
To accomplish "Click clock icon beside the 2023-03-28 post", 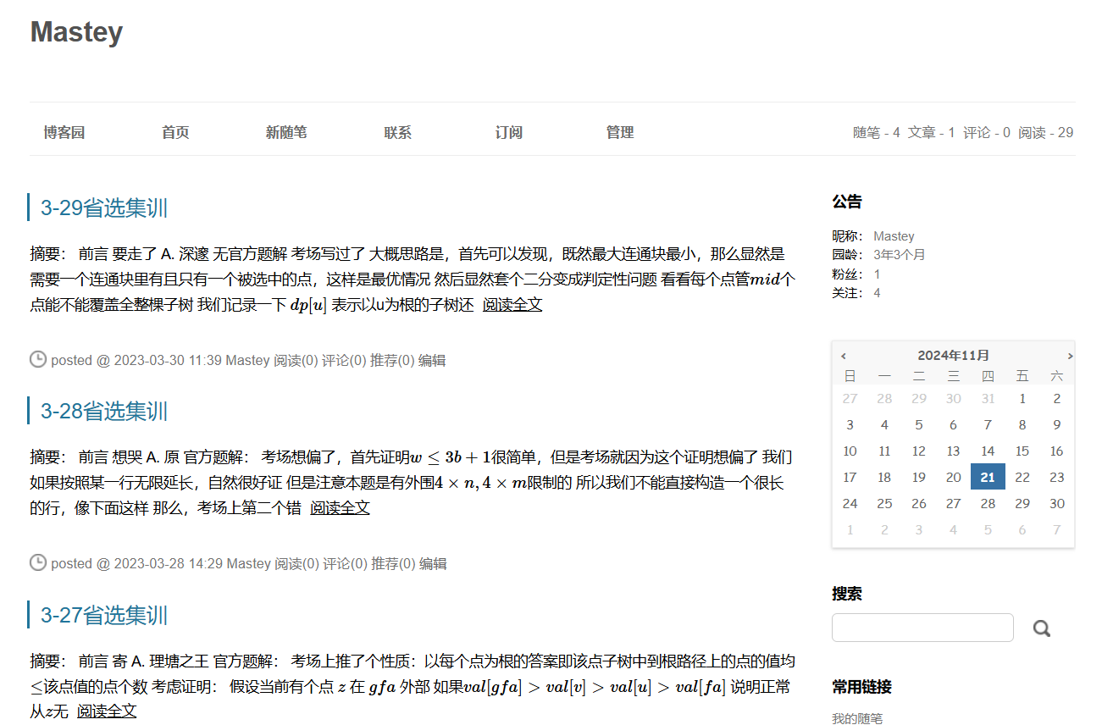I will click(x=38, y=563).
